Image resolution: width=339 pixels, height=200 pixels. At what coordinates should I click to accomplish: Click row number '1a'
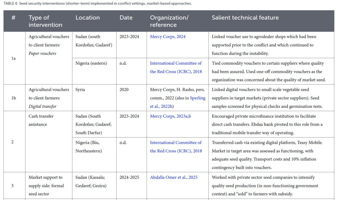click(x=14, y=58)
